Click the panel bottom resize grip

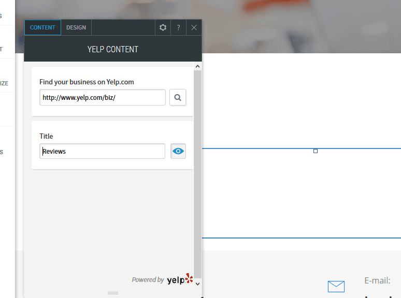click(x=113, y=293)
